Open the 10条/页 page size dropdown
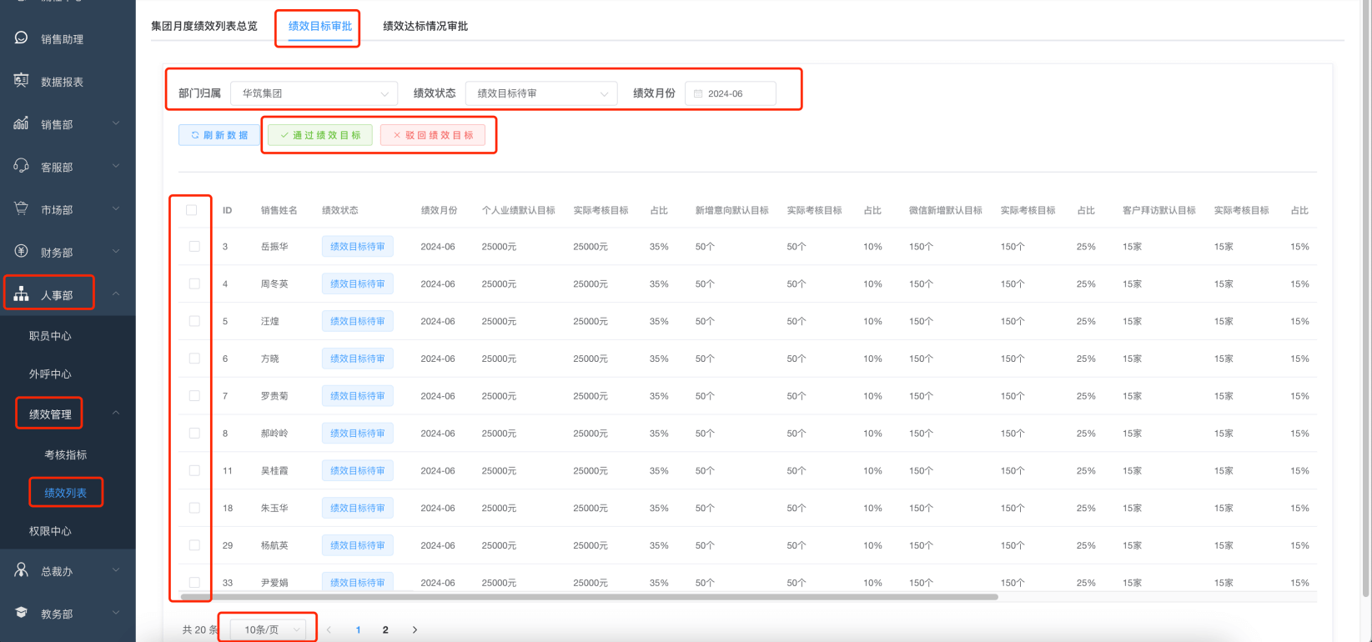Screen dimensions: 1372x642 point(271,629)
